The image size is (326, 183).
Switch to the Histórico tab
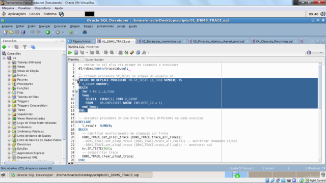click(93, 47)
